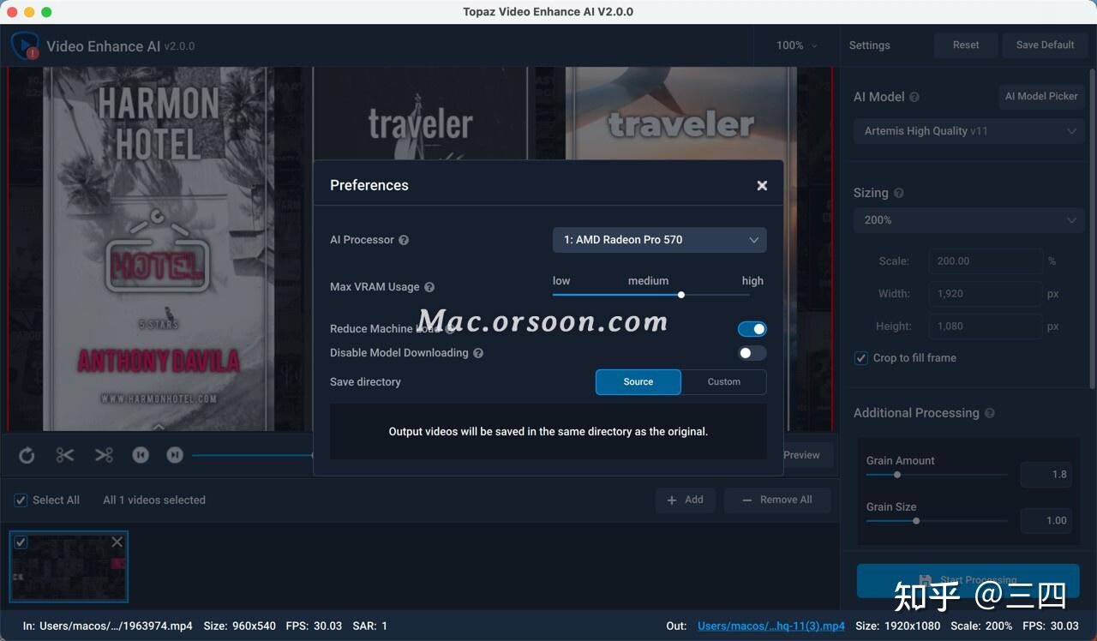Screen dimensions: 1097x641
Task: Click the Scale input field
Action: coord(986,261)
